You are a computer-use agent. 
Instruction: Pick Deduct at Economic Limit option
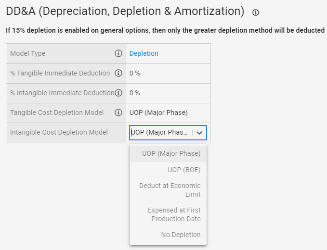[168, 190]
